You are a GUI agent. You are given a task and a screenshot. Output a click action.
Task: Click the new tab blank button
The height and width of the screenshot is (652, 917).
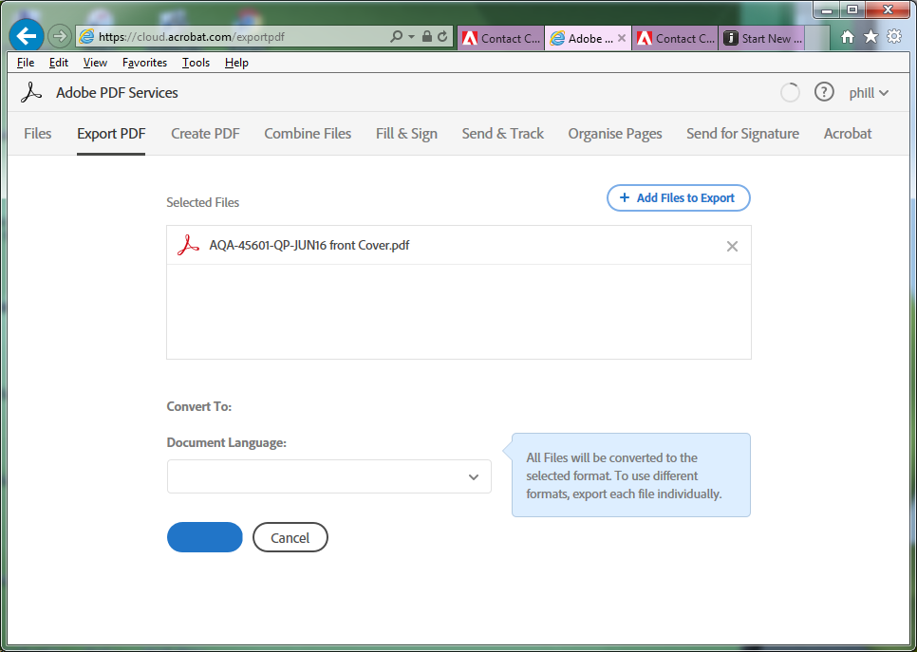(x=817, y=38)
